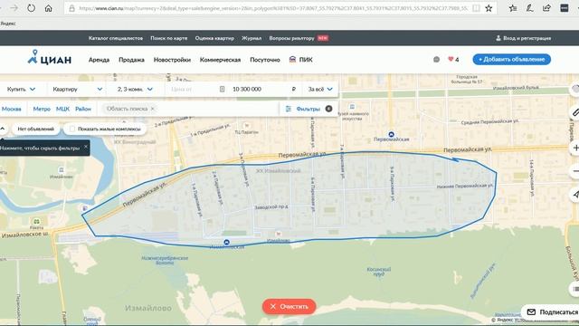Screen dimensions: 579x326
Task: Click the browser refresh icon
Action: pos(31,8)
